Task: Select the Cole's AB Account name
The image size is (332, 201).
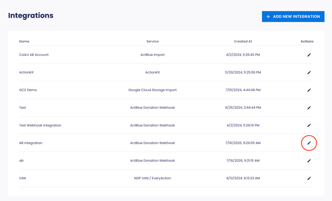Action: point(34,55)
